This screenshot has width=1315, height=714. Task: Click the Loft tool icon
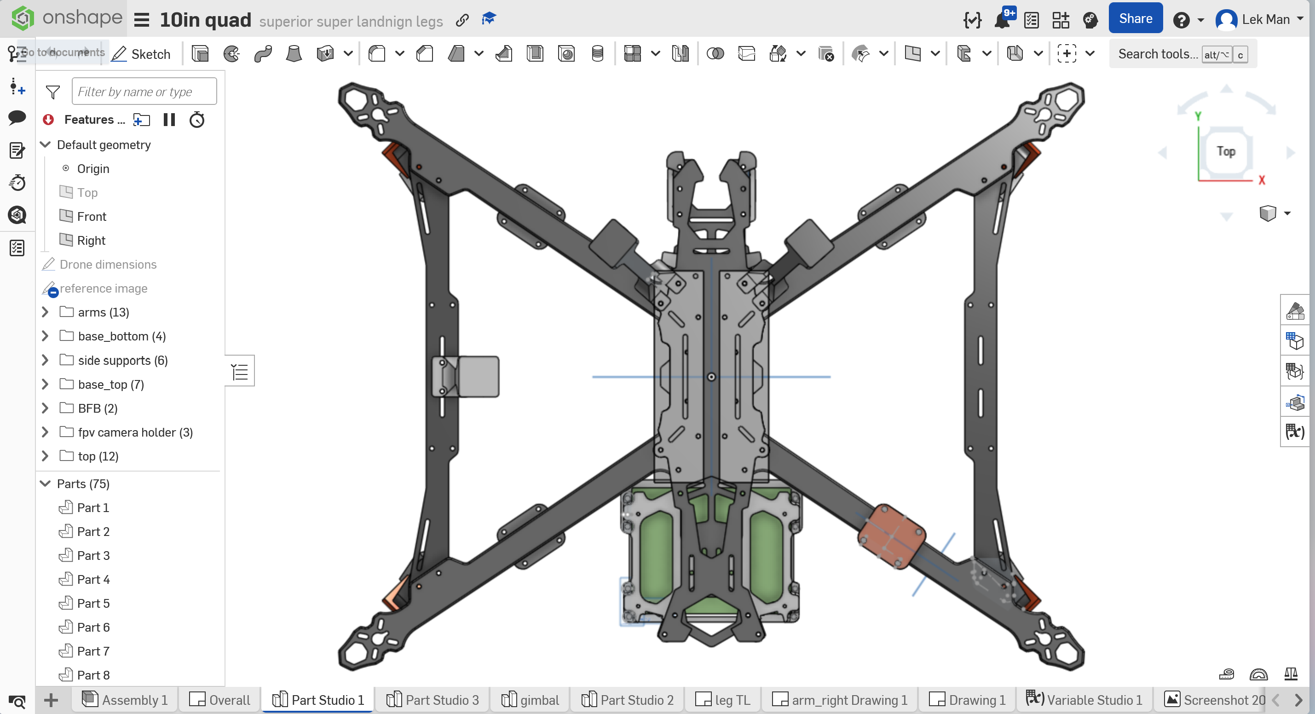(x=294, y=53)
